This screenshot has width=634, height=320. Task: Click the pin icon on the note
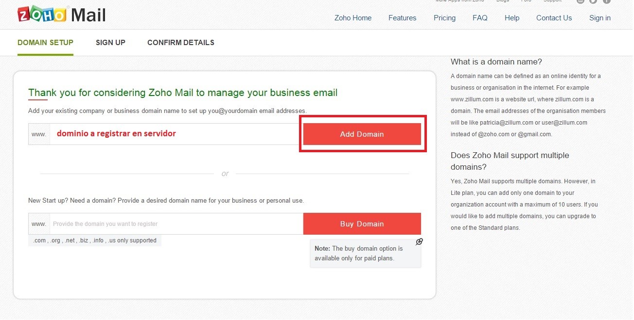(x=419, y=241)
